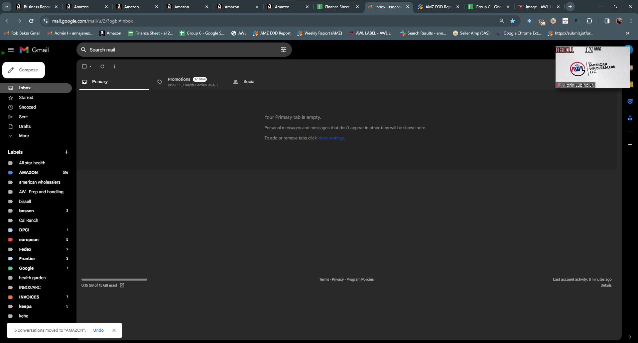
Task: Dismiss the conversations moved notification
Action: click(x=114, y=330)
